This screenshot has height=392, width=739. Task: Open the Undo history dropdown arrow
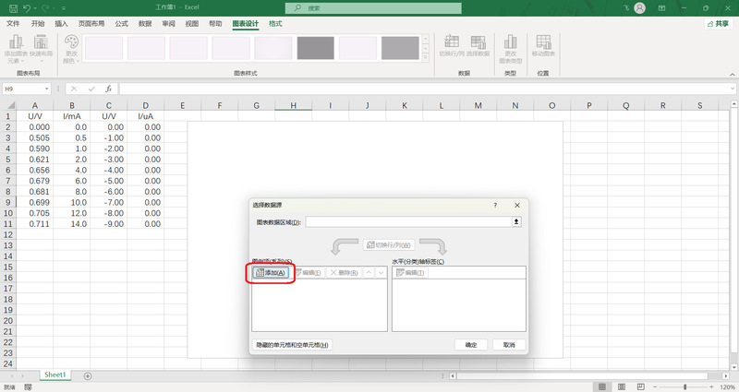pyautogui.click(x=35, y=8)
